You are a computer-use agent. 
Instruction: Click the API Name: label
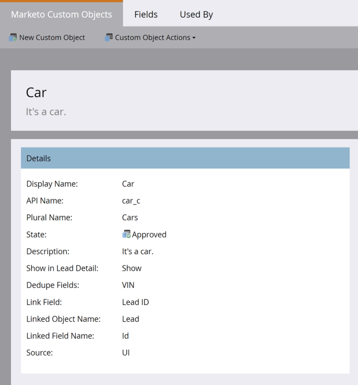(45, 201)
